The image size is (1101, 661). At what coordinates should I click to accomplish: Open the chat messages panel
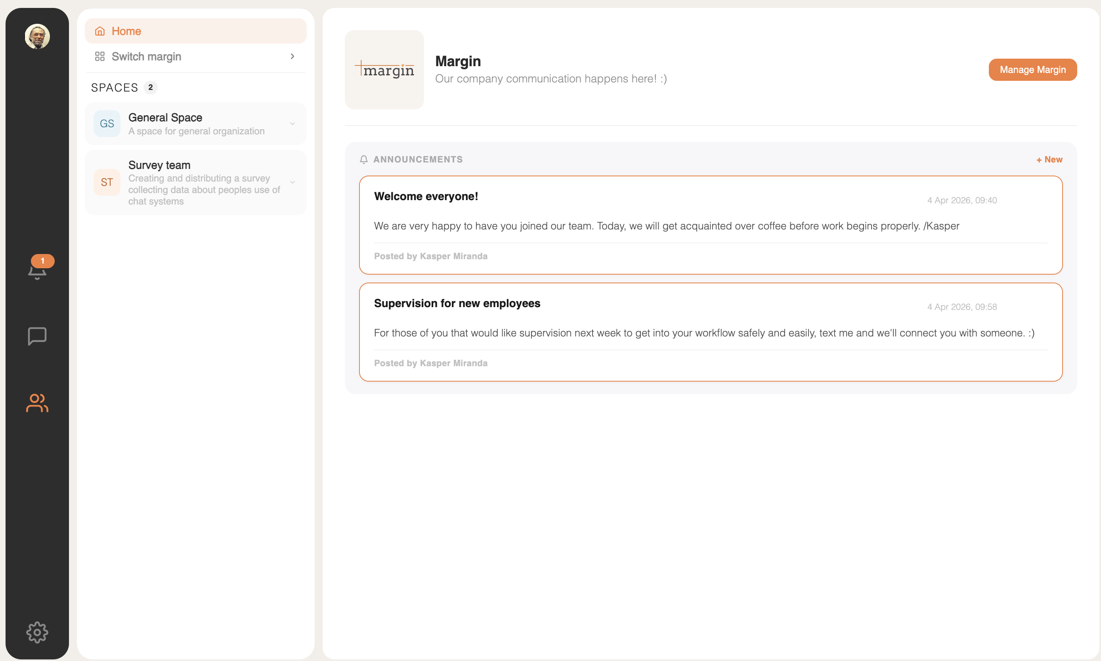pyautogui.click(x=37, y=336)
